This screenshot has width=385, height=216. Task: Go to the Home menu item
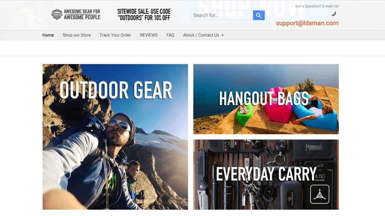coord(48,35)
